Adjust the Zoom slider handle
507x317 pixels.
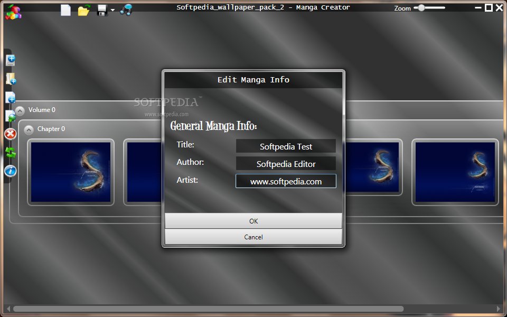pyautogui.click(x=421, y=7)
